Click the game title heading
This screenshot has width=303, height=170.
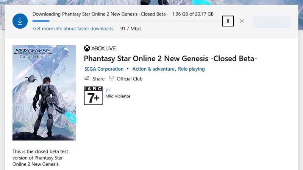[x=170, y=59]
